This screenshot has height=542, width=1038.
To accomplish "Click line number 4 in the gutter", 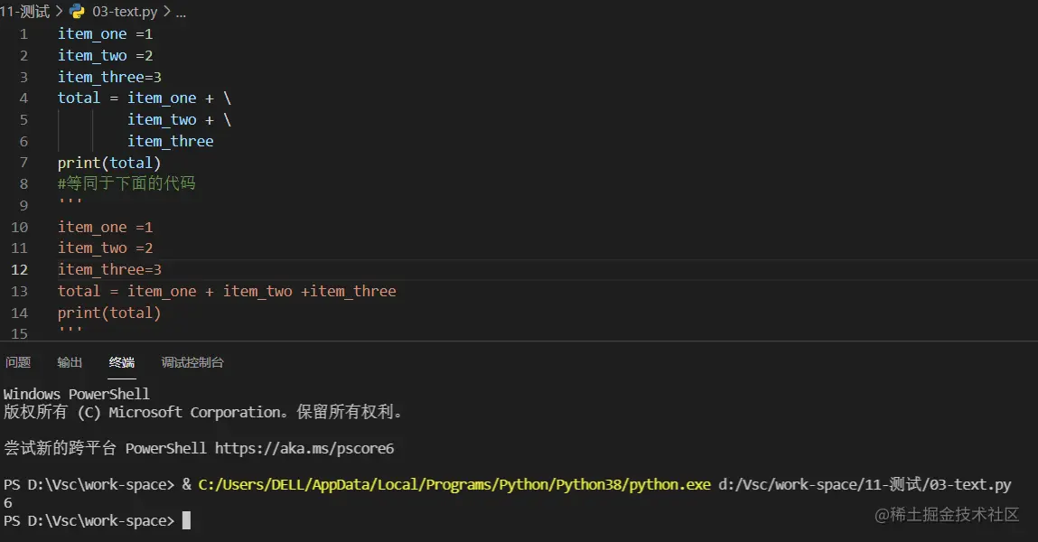I will coord(23,98).
